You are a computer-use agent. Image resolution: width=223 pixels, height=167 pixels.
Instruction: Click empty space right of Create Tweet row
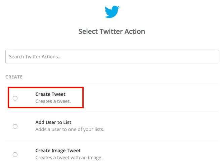click(x=151, y=98)
